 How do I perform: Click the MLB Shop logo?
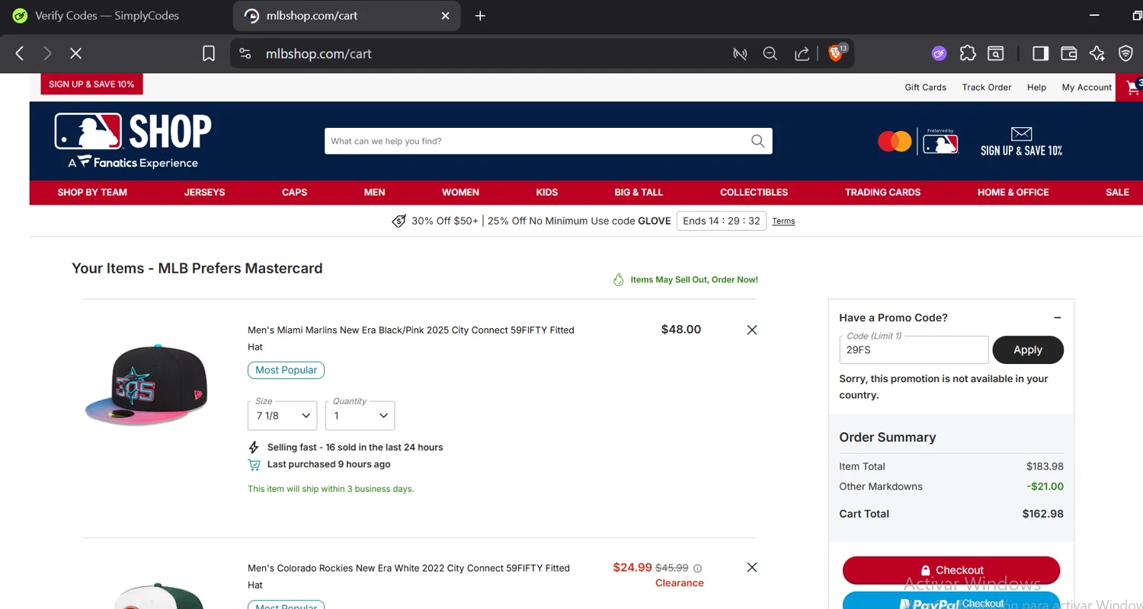[133, 141]
